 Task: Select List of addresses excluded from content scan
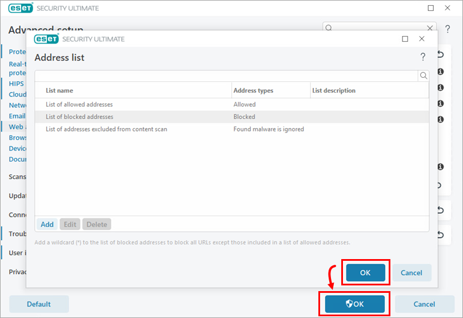coord(106,129)
